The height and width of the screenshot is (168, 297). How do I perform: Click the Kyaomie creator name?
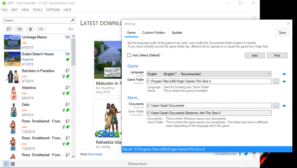28,59
